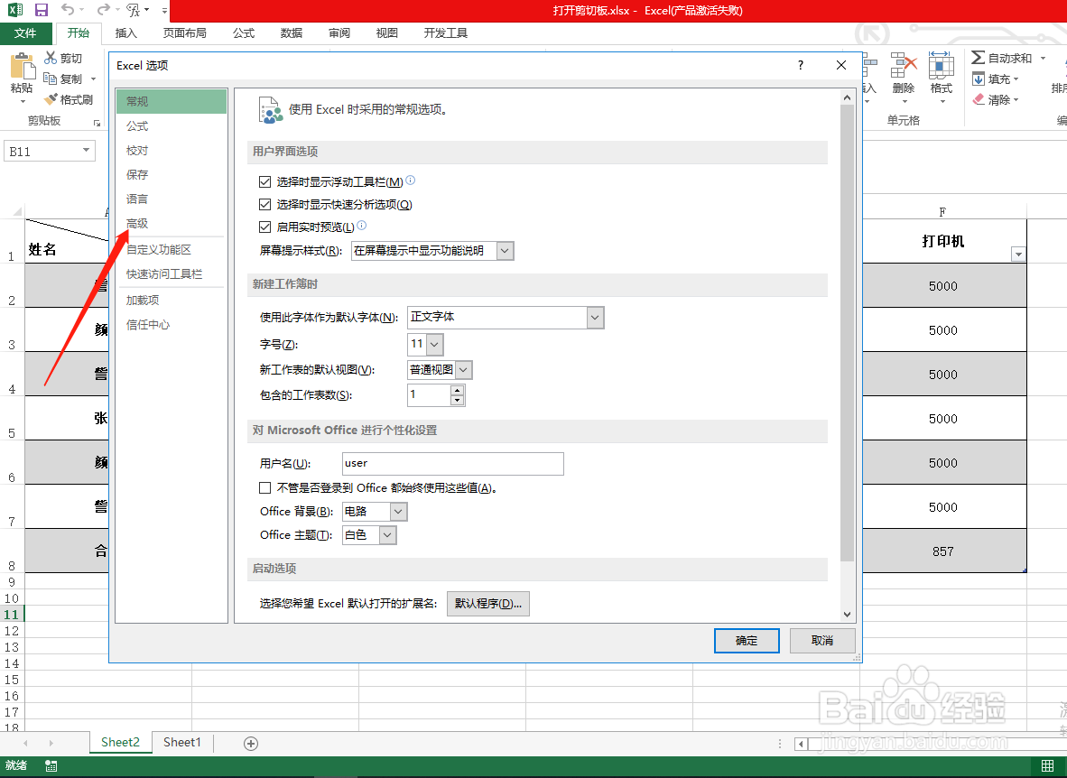Image resolution: width=1067 pixels, height=778 pixels.
Task: Select 保存 in options sidebar
Action: (171, 174)
